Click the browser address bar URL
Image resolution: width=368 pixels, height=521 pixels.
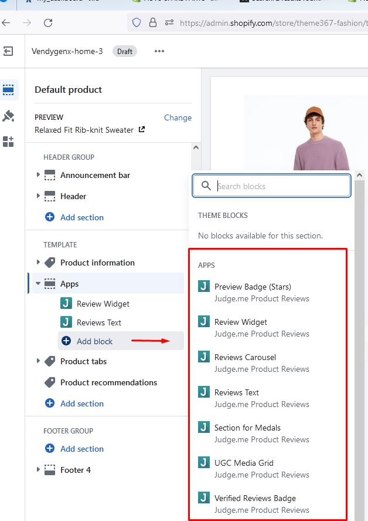[x=274, y=23]
